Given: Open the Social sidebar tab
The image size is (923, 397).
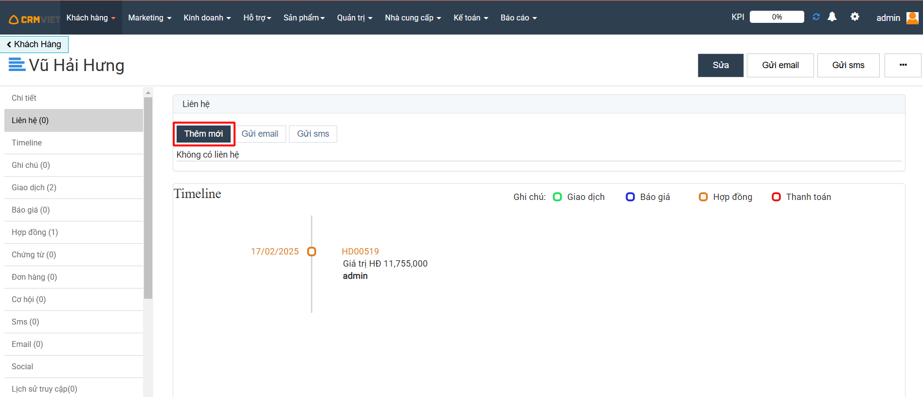Looking at the screenshot, I should click(73, 366).
